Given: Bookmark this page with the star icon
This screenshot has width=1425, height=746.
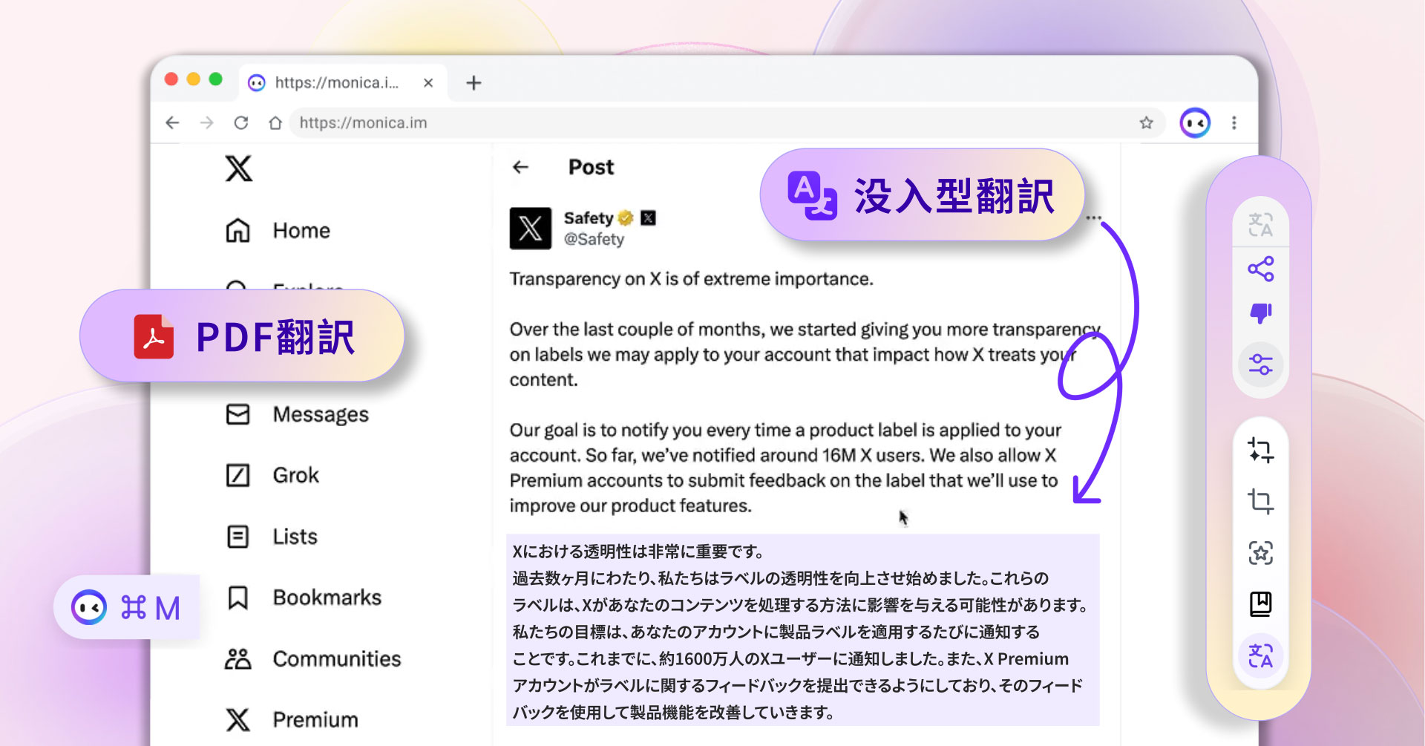Looking at the screenshot, I should pos(1146,123).
